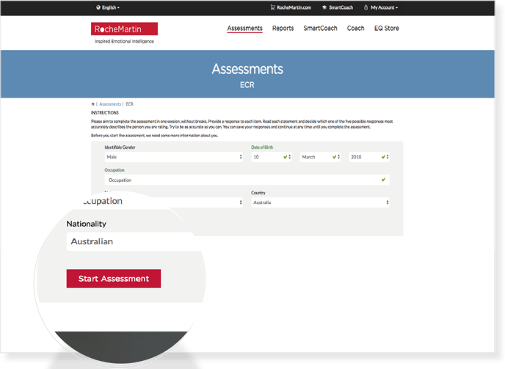Expand the My Account menu

(381, 7)
